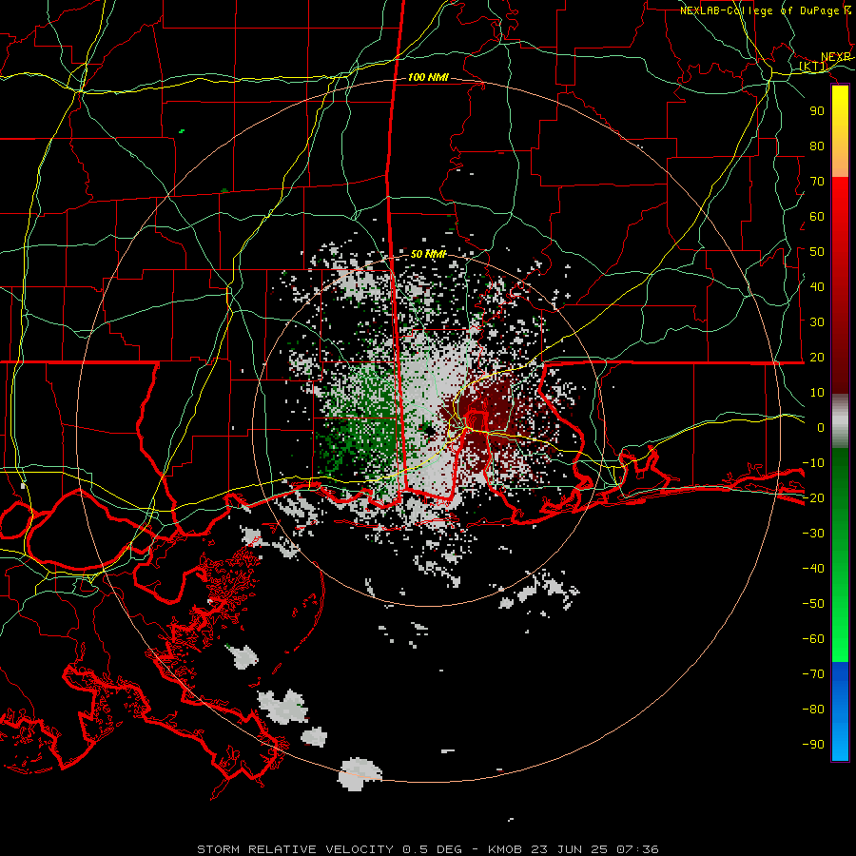The height and width of the screenshot is (856, 856).
Task: Click the positive 80 scale label
Action: (x=817, y=146)
